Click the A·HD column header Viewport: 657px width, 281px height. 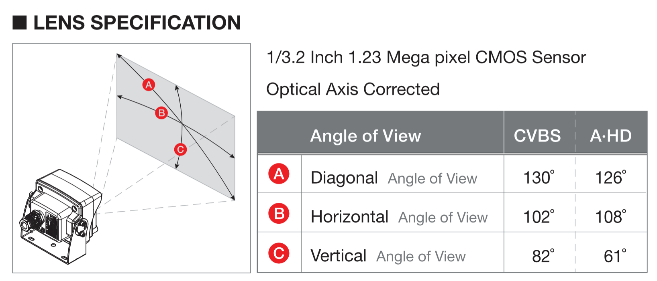click(610, 136)
